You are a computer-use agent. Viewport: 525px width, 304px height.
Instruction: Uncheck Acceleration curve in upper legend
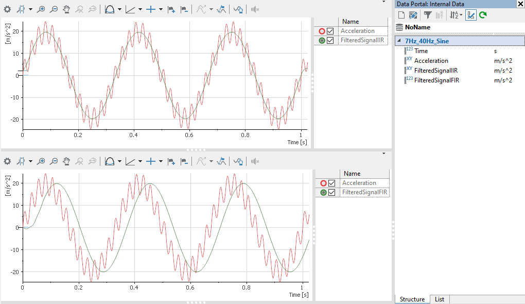pyautogui.click(x=330, y=31)
